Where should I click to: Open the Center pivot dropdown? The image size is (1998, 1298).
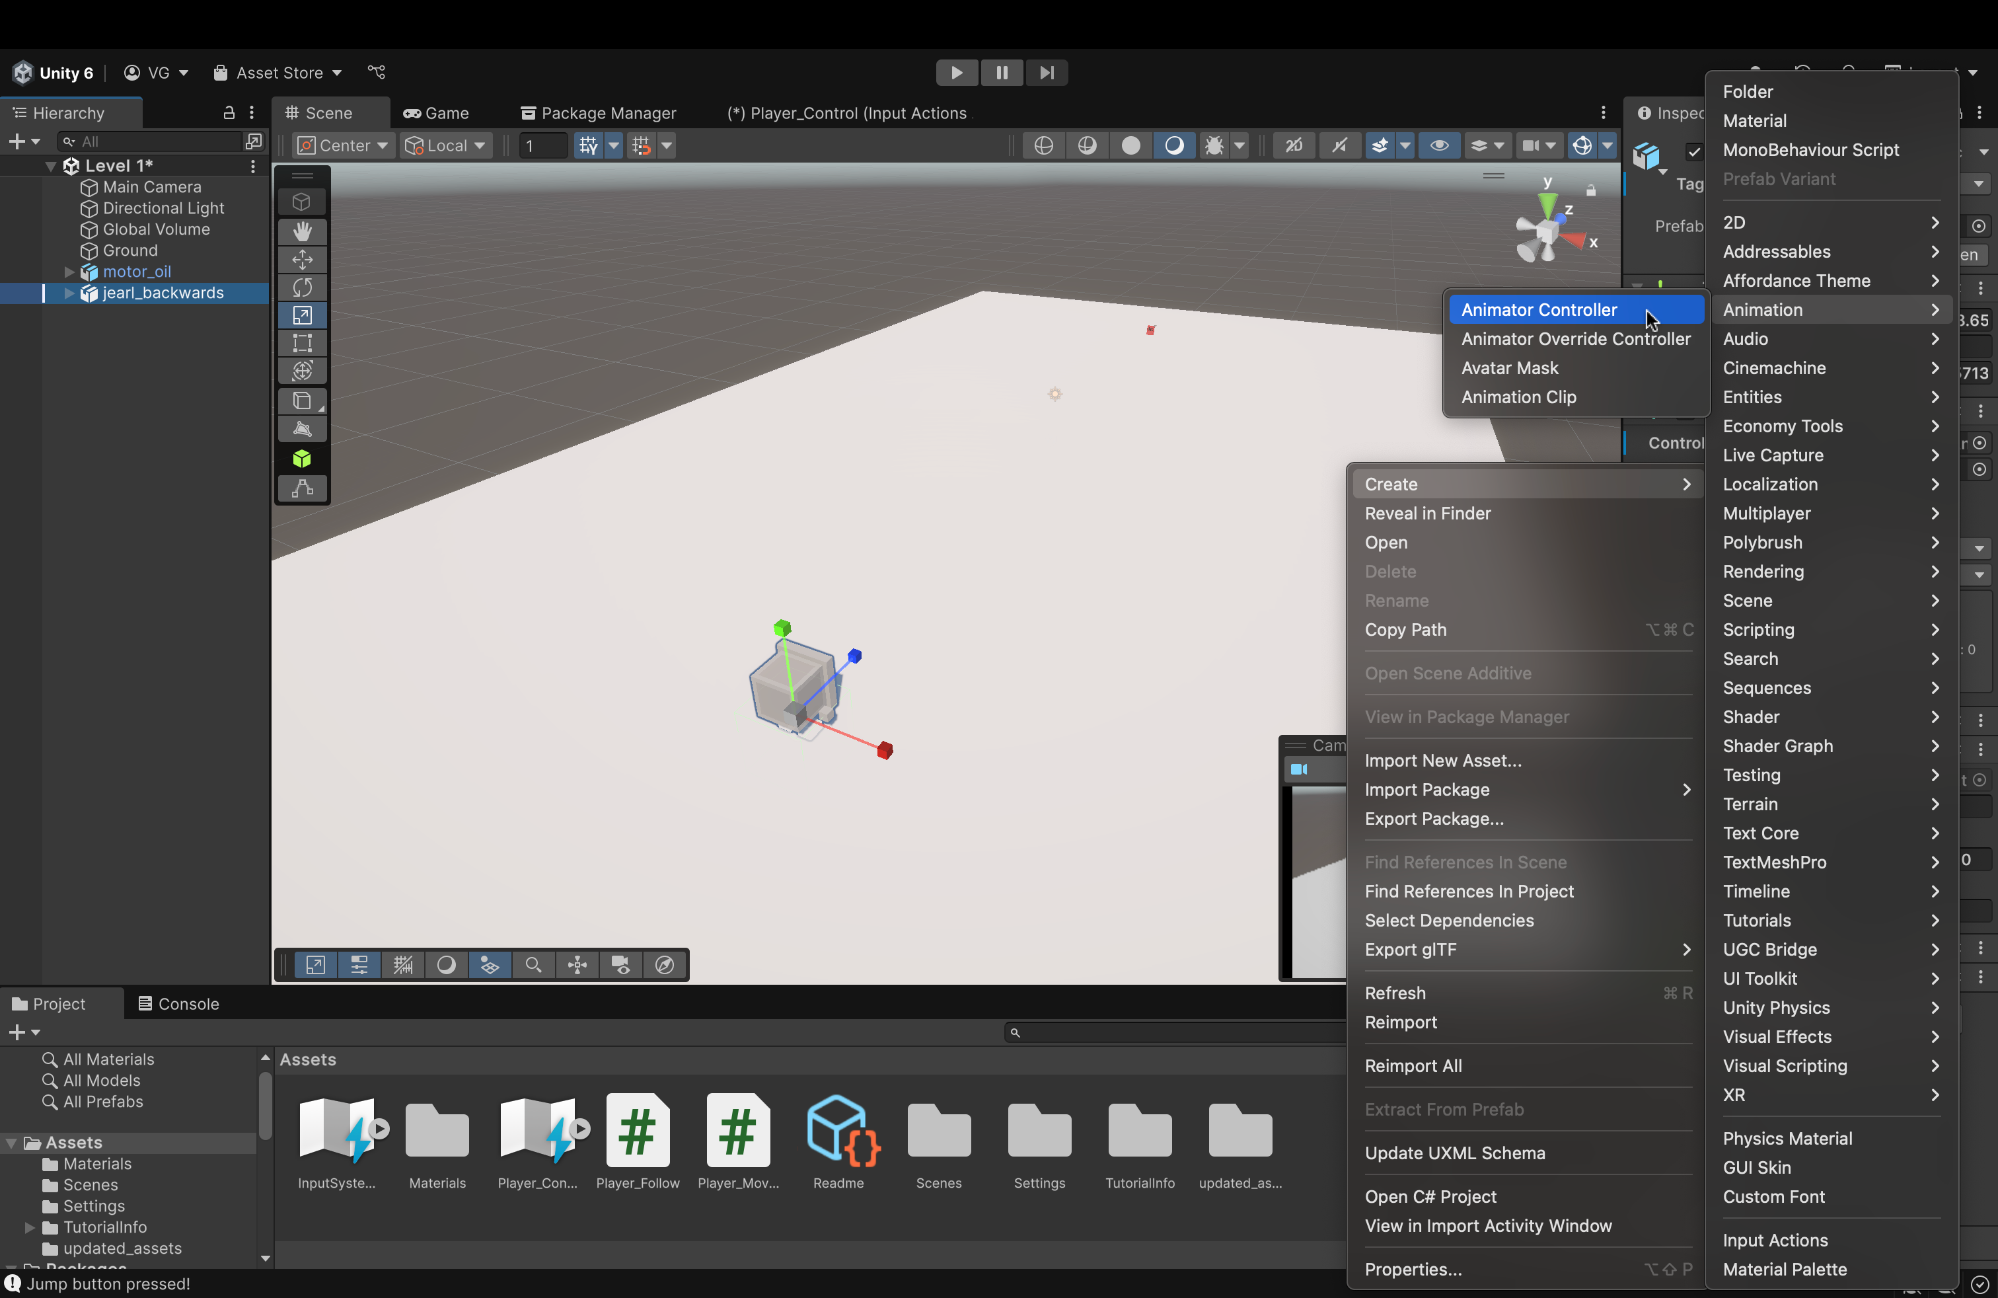tap(342, 146)
